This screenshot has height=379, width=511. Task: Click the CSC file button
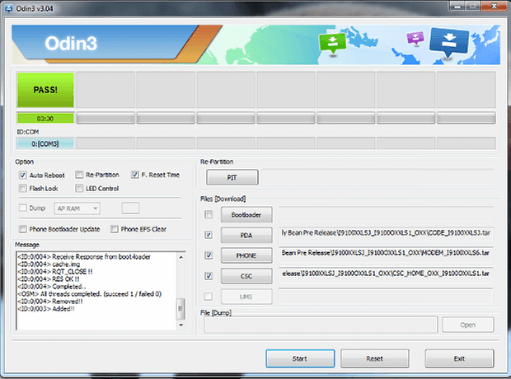point(246,276)
